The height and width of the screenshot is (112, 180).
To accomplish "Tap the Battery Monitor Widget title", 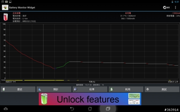I will click(22, 8).
